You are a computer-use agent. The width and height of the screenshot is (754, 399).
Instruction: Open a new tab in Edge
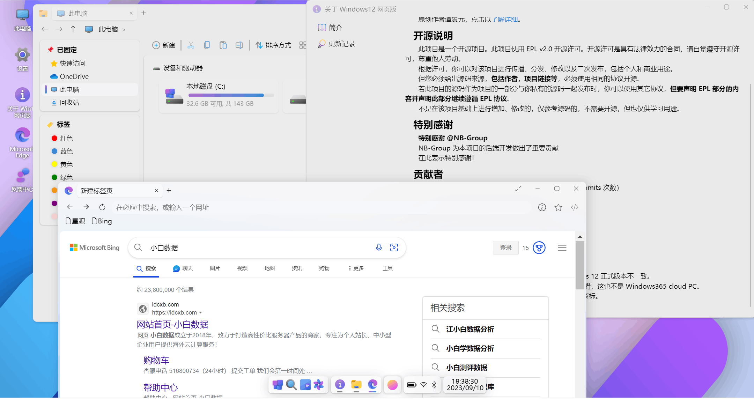169,191
